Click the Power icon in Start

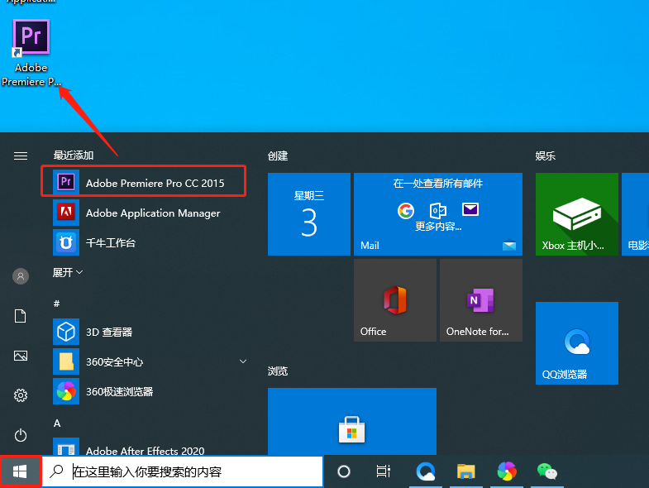pyautogui.click(x=21, y=435)
